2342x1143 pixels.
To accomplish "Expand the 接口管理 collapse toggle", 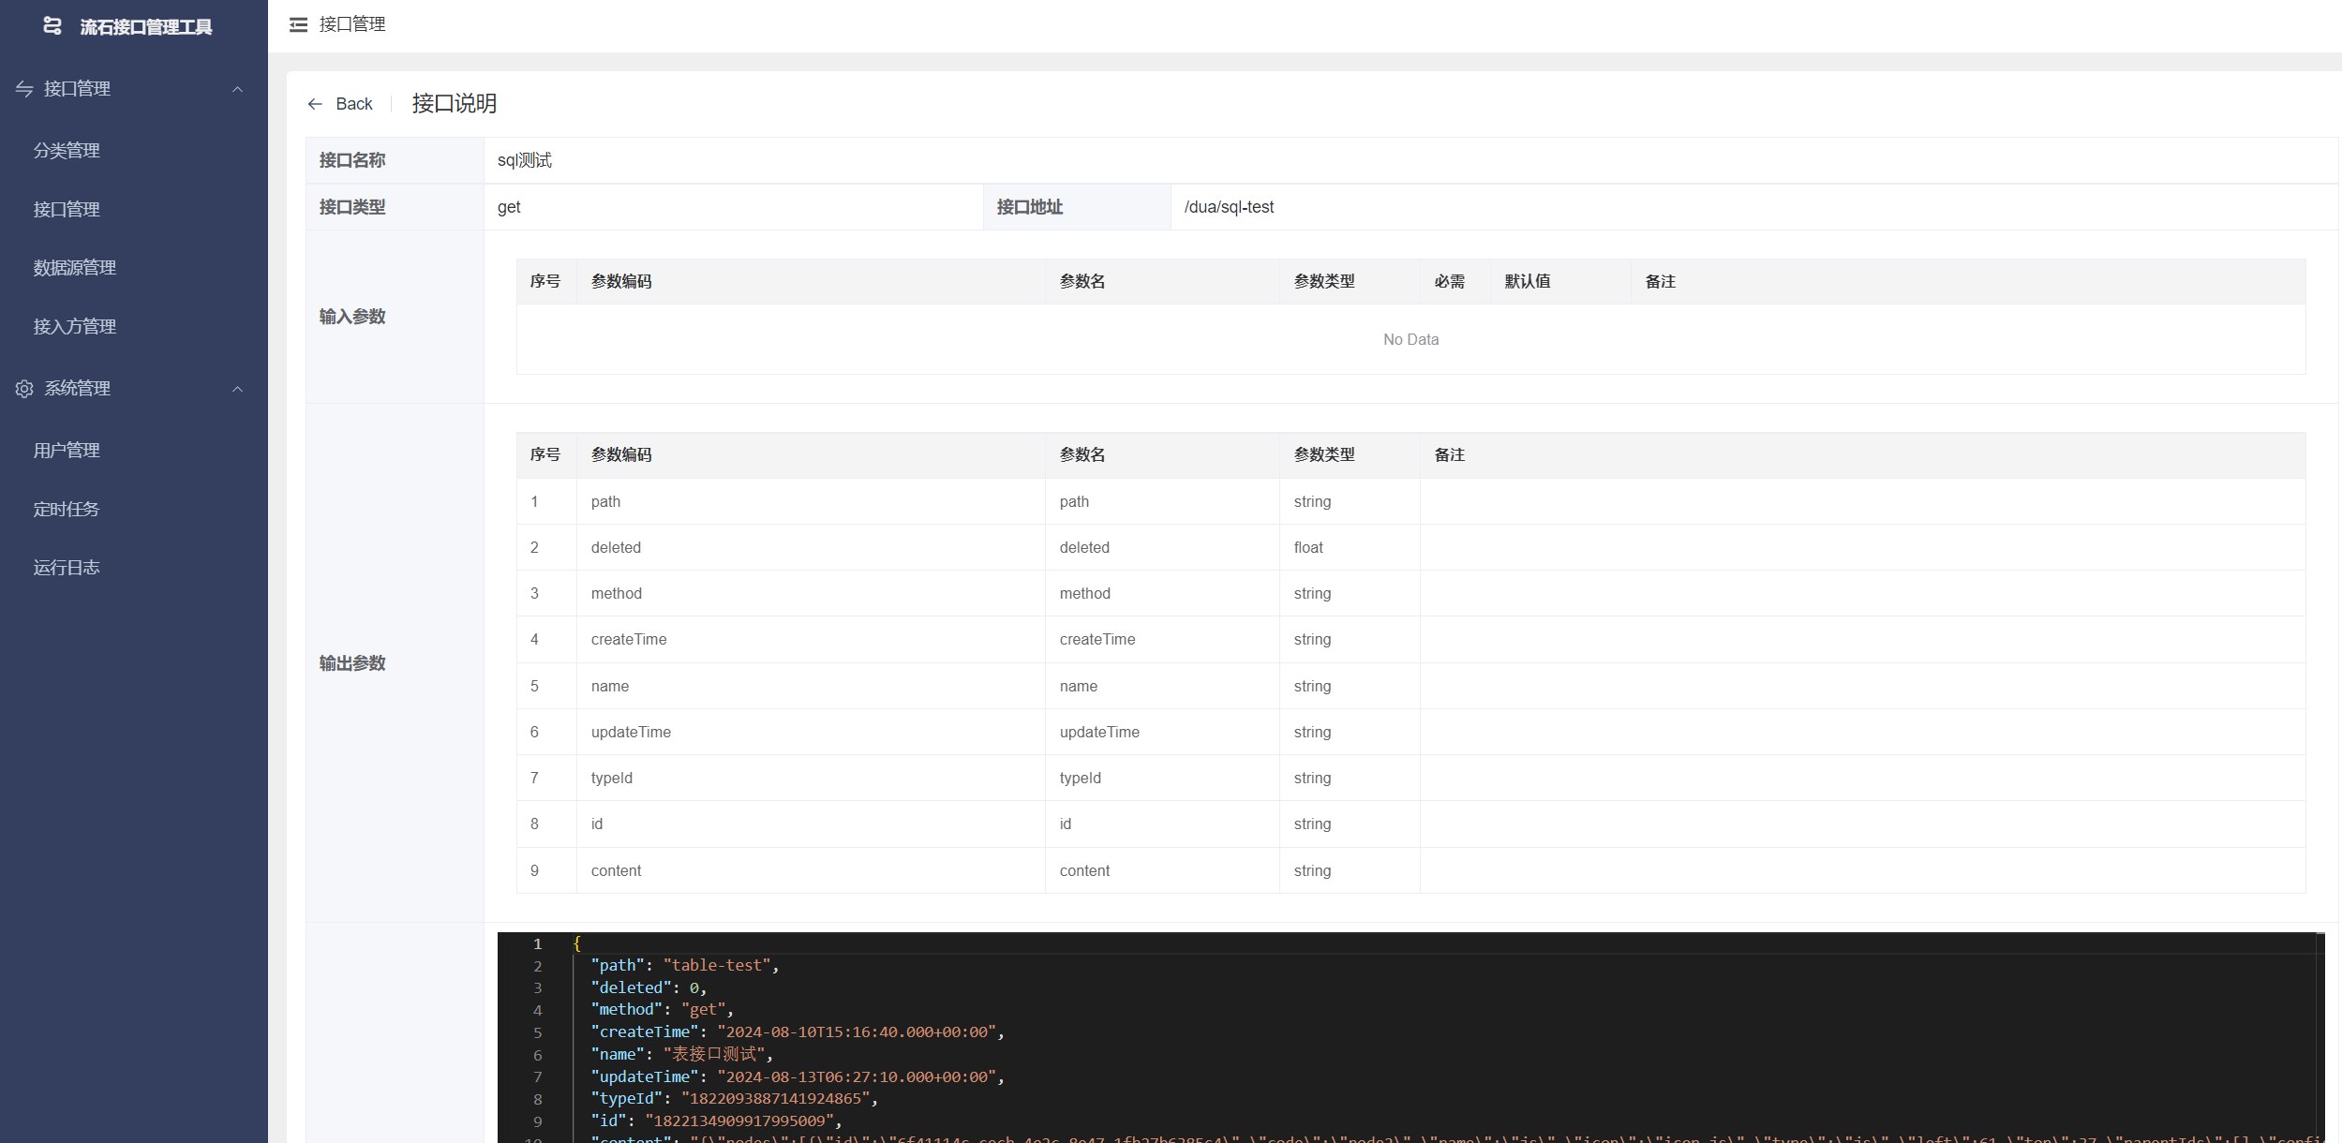I will (x=237, y=88).
